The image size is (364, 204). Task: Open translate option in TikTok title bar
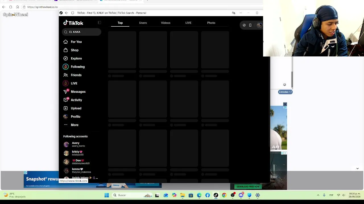coord(233,13)
